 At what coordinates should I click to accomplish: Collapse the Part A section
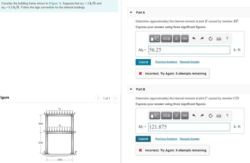pyautogui.click(x=131, y=13)
